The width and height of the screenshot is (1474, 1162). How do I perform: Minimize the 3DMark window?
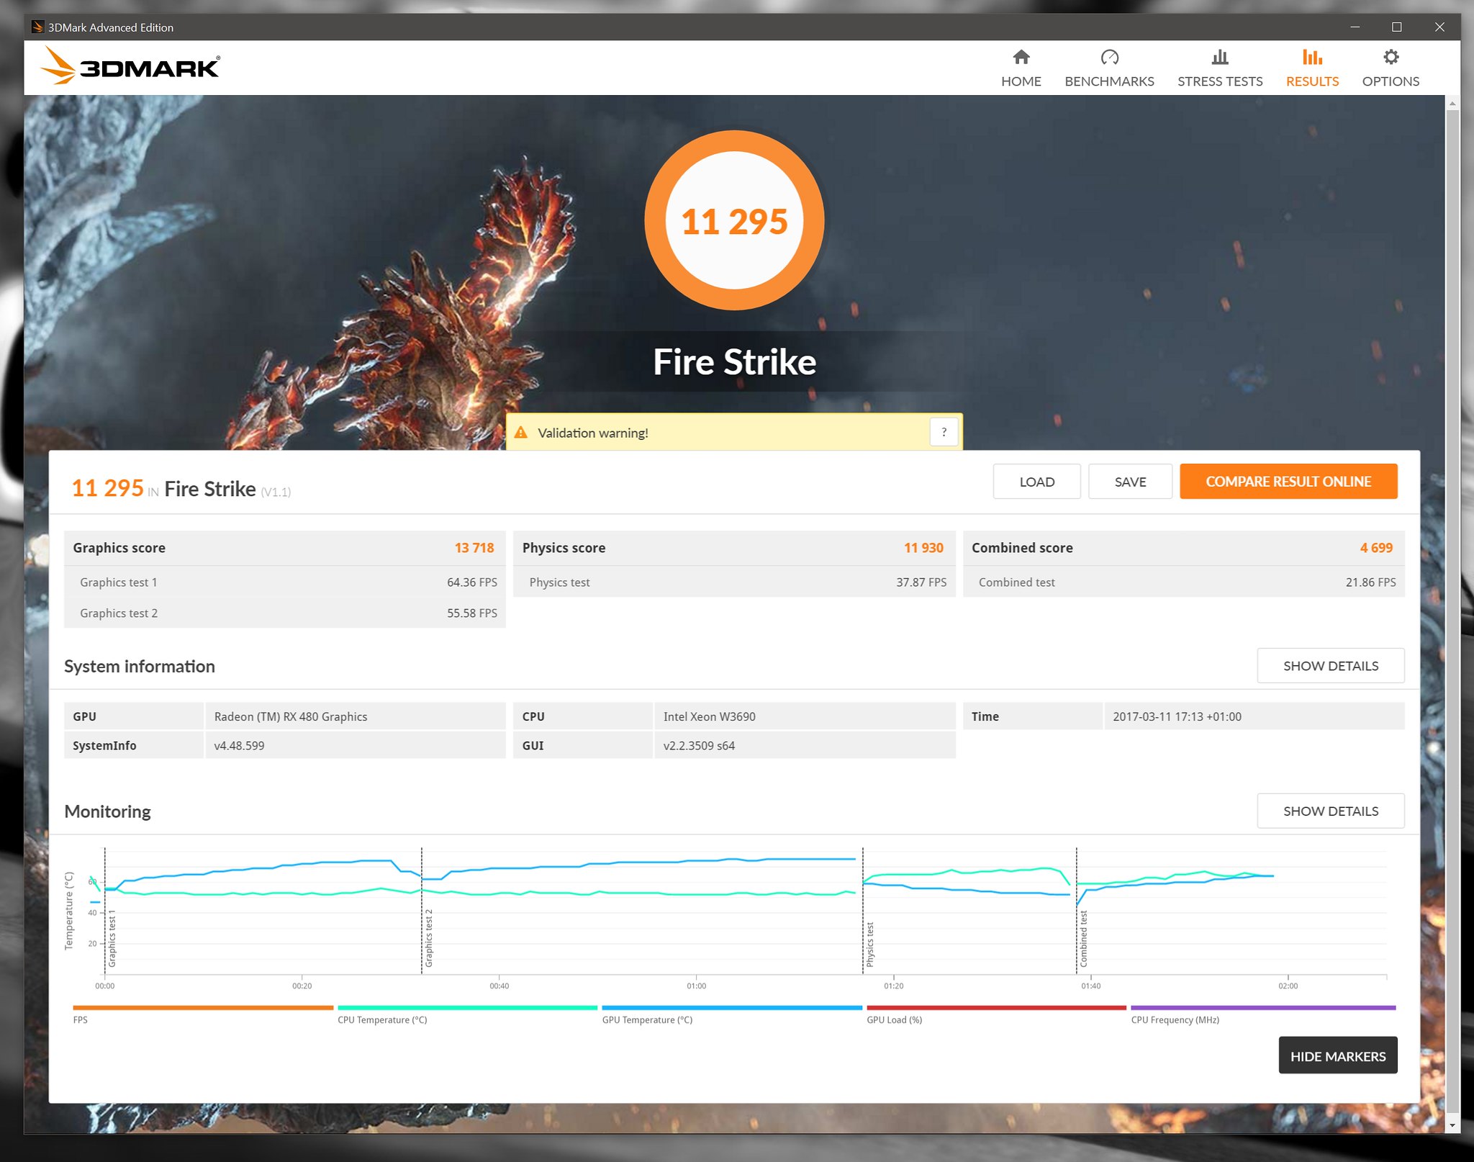click(1355, 27)
